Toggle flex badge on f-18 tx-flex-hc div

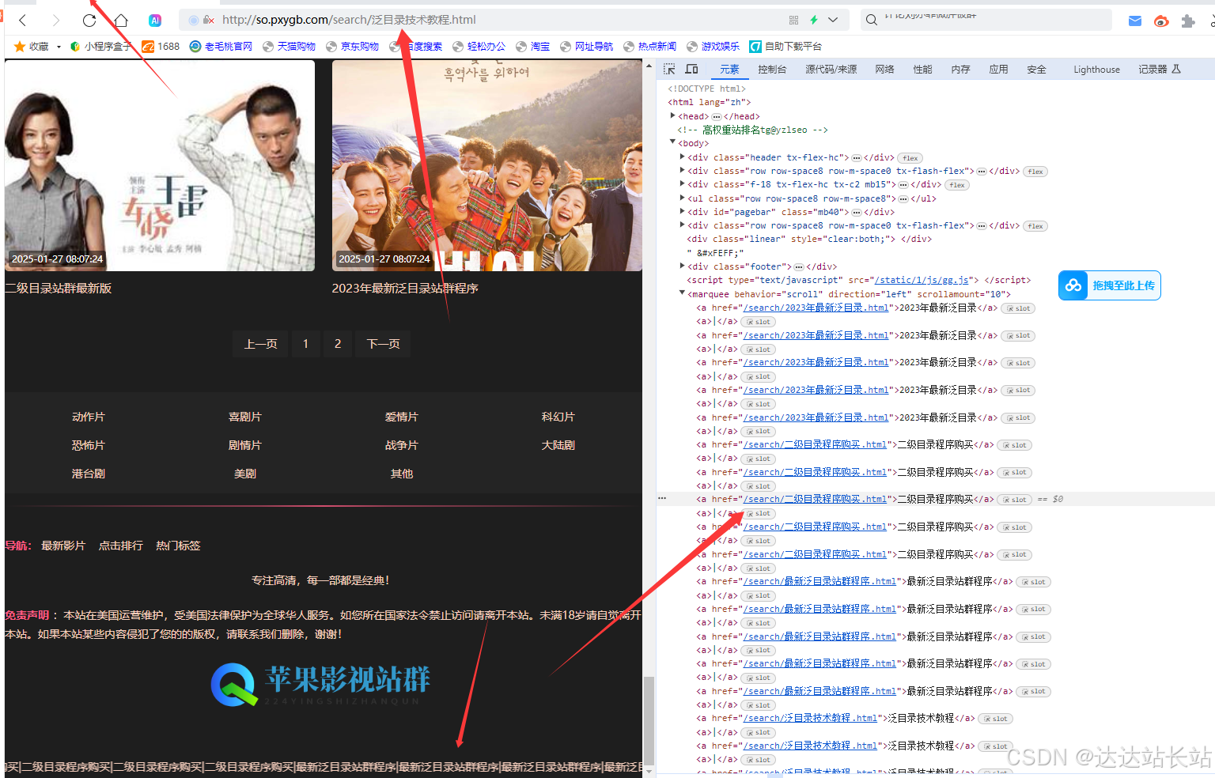(x=956, y=185)
